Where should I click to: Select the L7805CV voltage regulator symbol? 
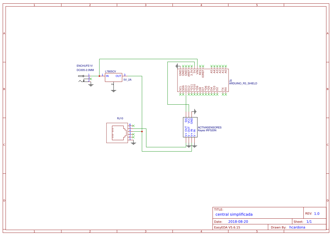(113, 77)
